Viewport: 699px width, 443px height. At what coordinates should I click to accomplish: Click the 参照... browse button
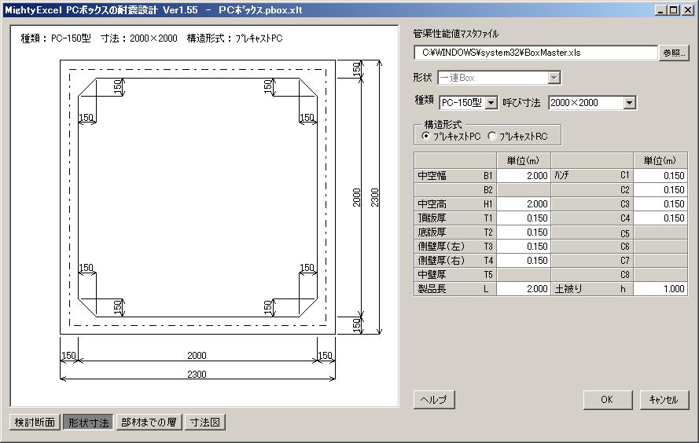(x=674, y=53)
